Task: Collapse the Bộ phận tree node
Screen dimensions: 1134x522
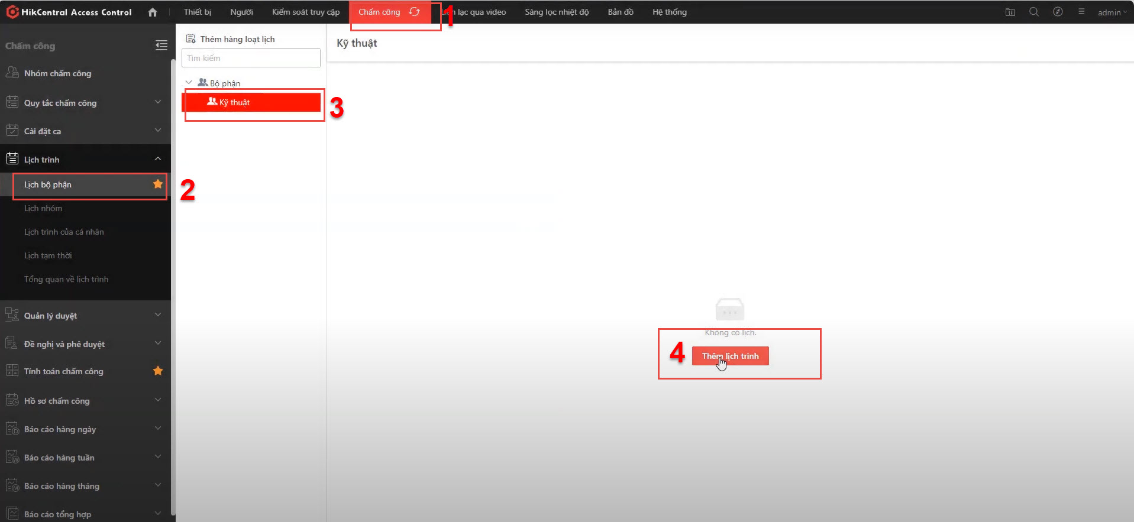Action: 189,83
